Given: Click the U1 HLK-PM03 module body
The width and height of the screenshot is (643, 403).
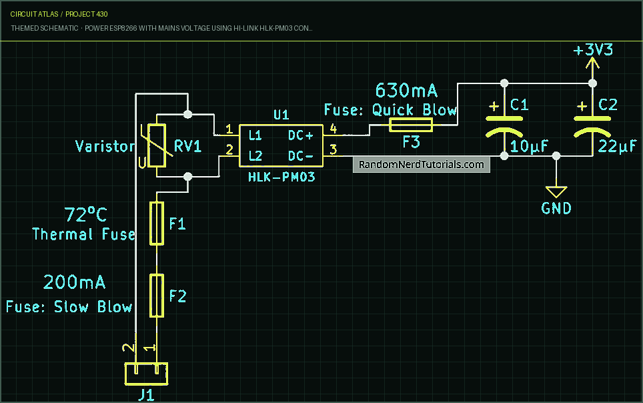Looking at the screenshot, I should (281, 145).
